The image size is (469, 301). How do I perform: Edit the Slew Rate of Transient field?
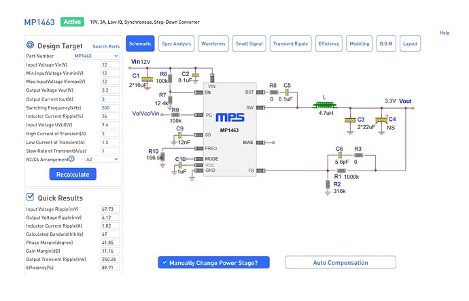coord(110,151)
